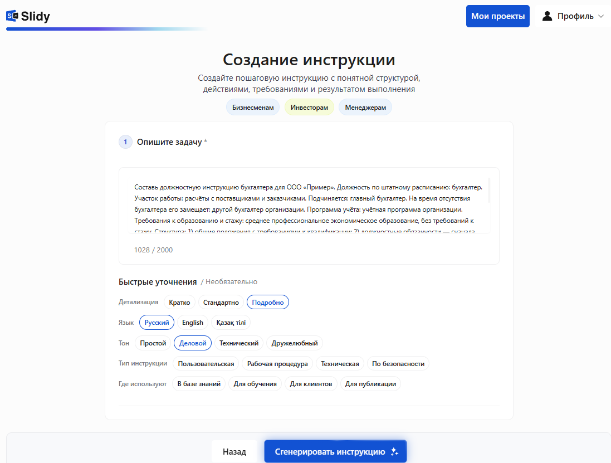Set detail level to Стандартно
Viewport: 611px width, 463px height.
(221, 303)
